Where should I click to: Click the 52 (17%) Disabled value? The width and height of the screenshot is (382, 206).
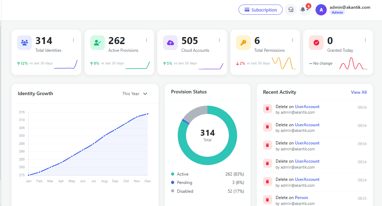[236, 191]
